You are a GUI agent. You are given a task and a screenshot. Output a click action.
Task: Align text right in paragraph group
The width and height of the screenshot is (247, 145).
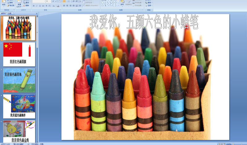click(x=71, y=6)
